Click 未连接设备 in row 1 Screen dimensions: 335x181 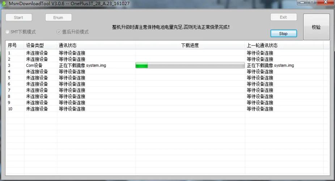(37, 53)
